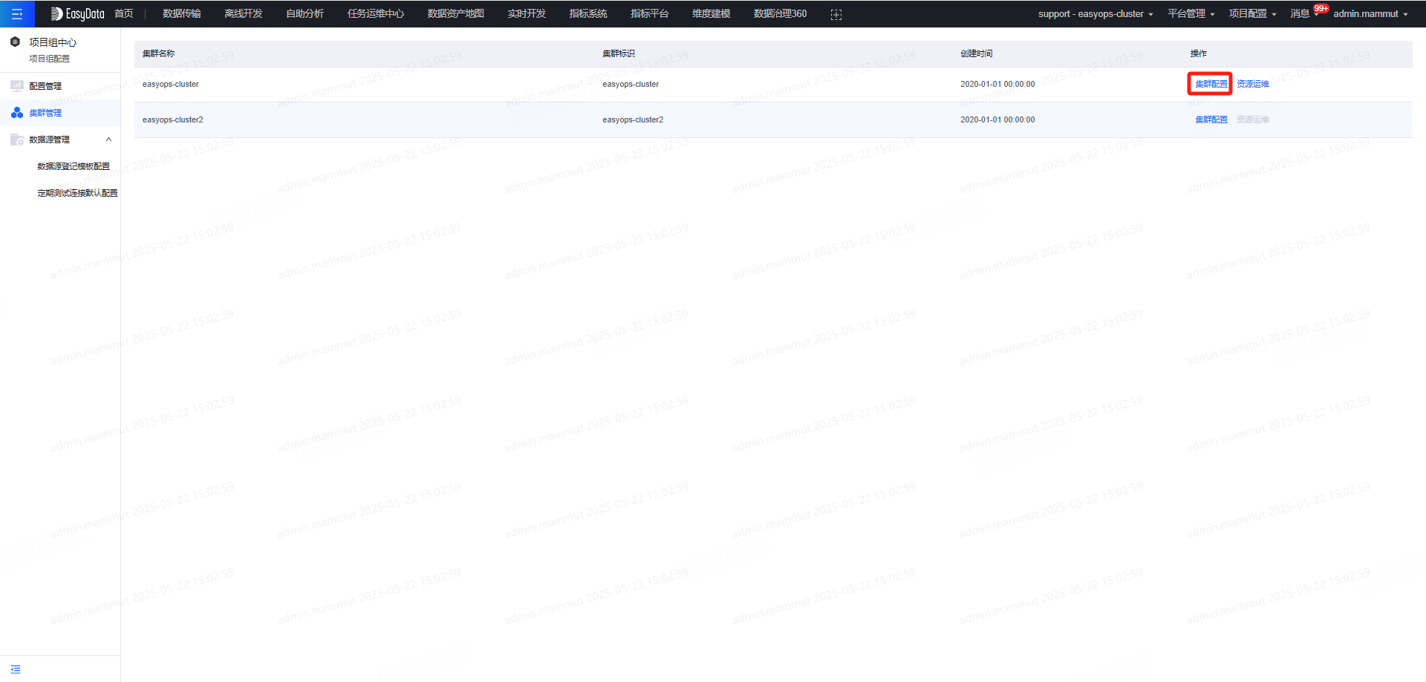Click the 数据源管理 folder icon
1426x682 pixels.
[16, 140]
